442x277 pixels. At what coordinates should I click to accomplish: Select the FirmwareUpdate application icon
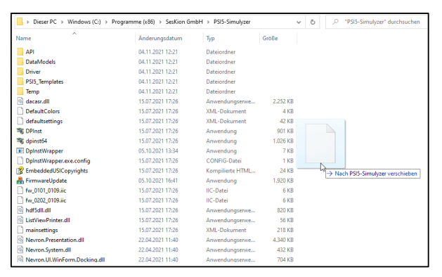coord(20,181)
